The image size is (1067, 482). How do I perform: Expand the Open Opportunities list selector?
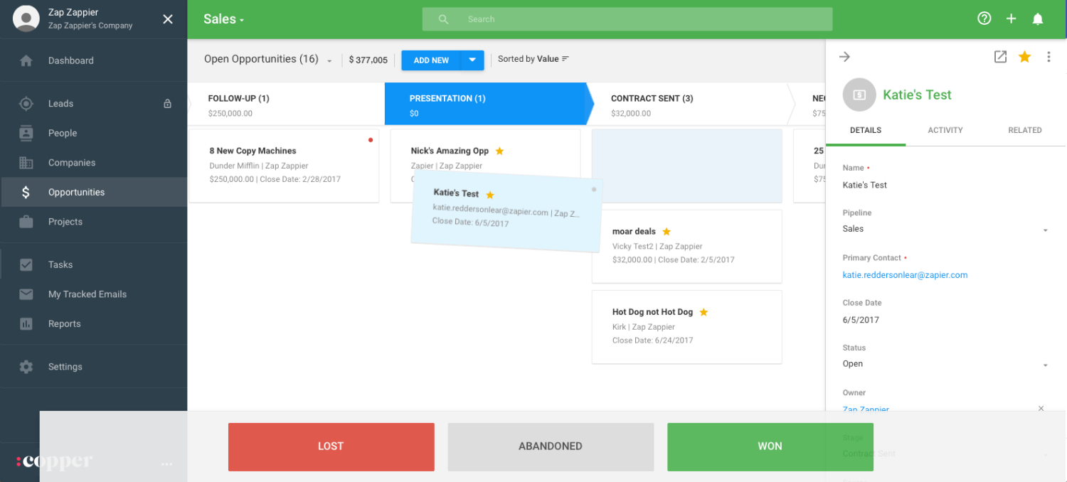328,60
